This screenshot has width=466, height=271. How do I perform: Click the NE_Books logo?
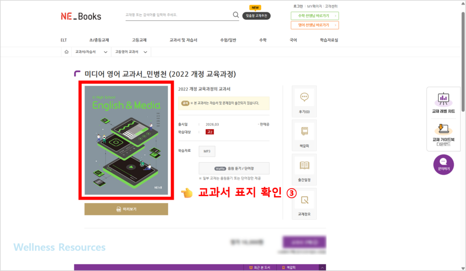[81, 16]
